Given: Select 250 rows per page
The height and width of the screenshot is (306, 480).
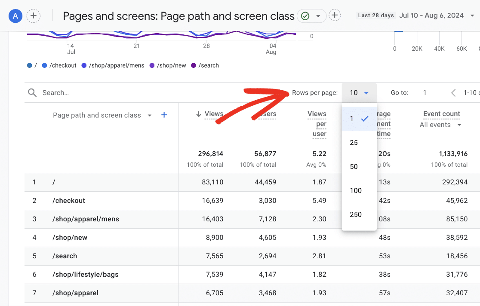Looking at the screenshot, I should [x=355, y=214].
